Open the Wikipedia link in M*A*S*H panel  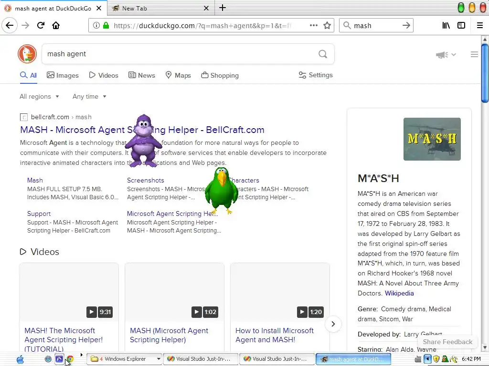(x=399, y=293)
